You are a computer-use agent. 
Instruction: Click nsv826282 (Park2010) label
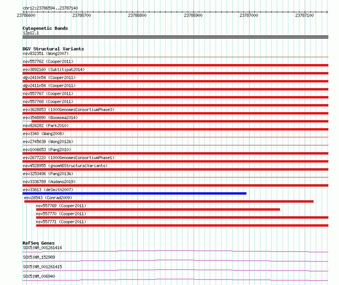tap(46, 126)
